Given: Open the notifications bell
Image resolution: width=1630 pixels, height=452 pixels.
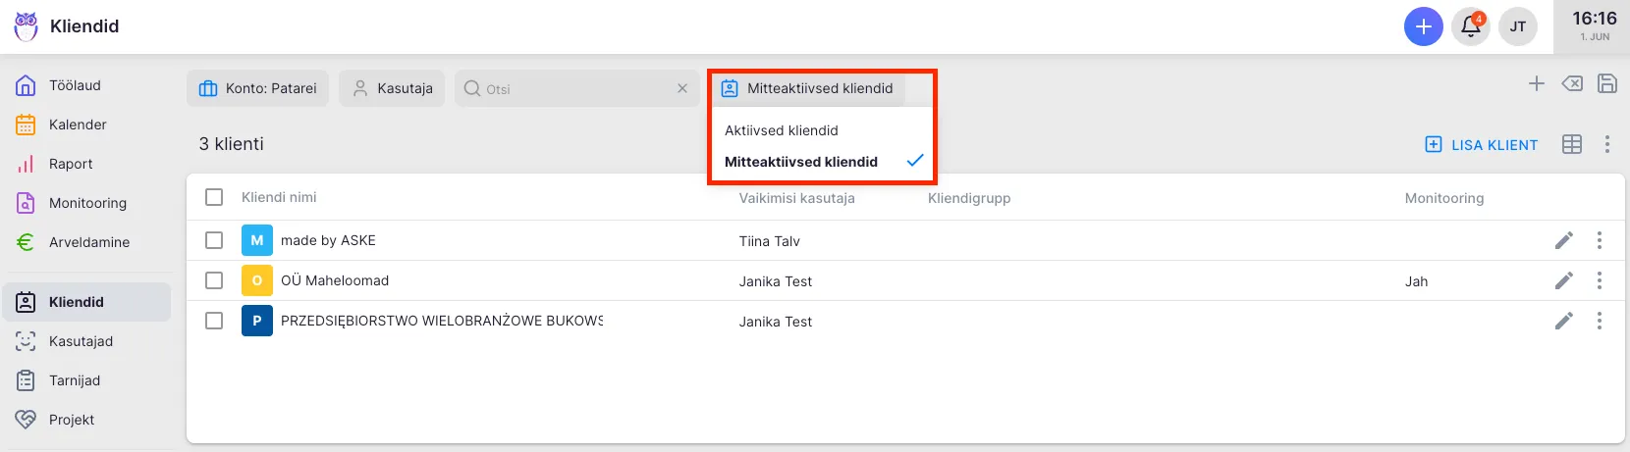Looking at the screenshot, I should pos(1471,26).
